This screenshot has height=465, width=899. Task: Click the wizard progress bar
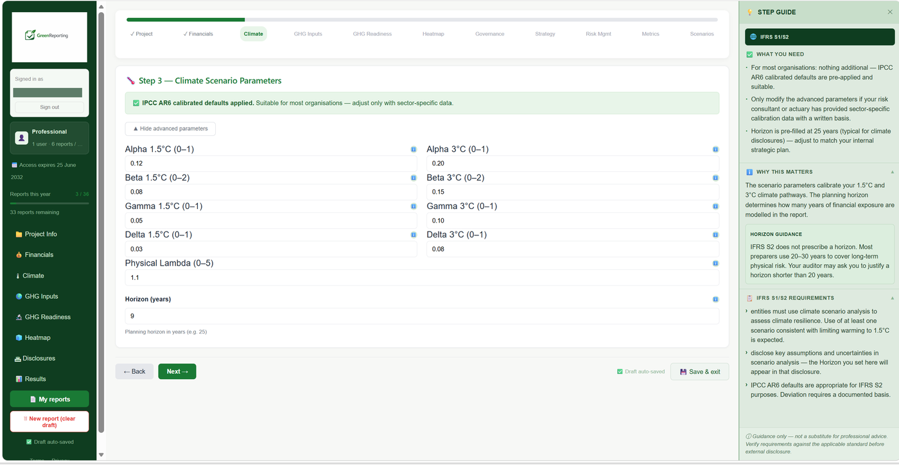tap(422, 20)
